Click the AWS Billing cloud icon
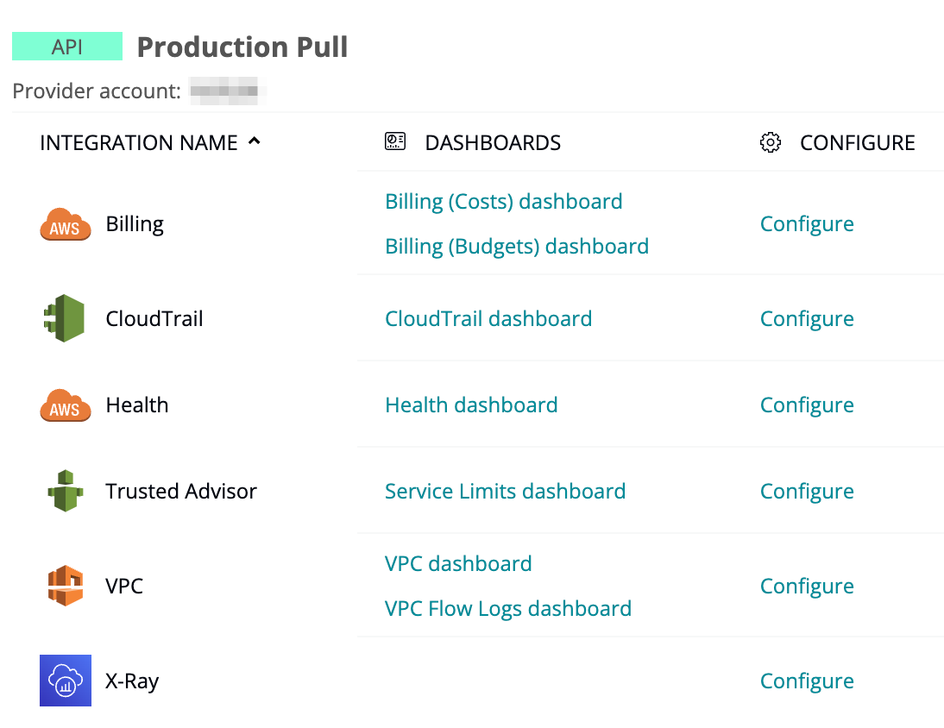The image size is (944, 728). pos(65,224)
